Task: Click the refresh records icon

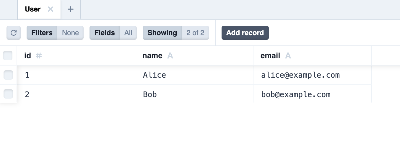Action: (x=14, y=33)
